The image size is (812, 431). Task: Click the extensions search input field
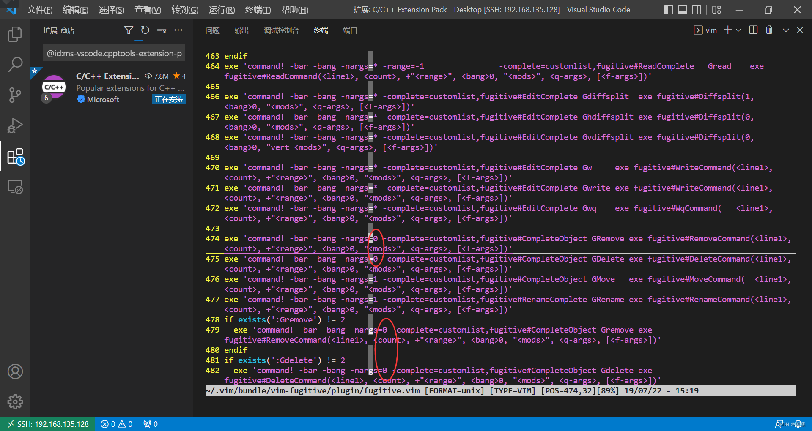(x=114, y=53)
